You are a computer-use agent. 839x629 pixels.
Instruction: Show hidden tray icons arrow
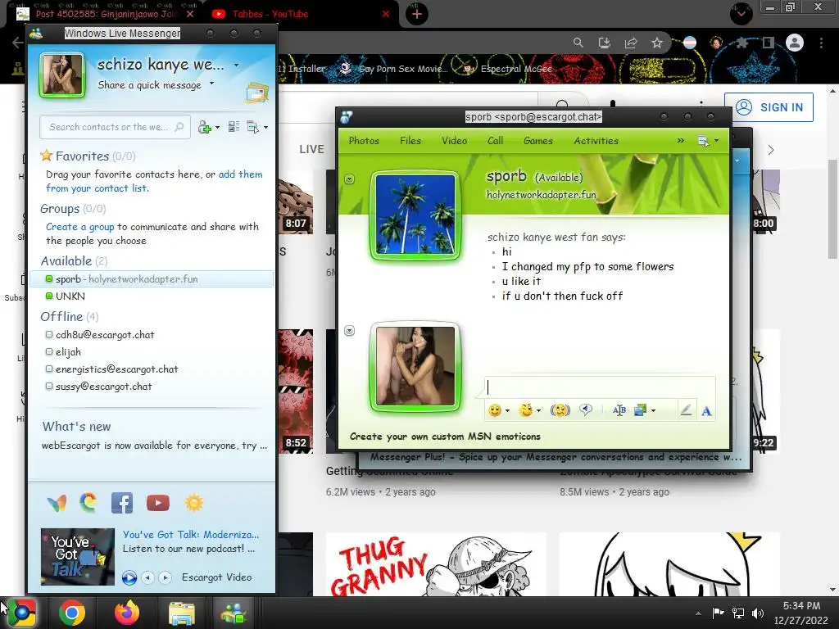pos(698,613)
